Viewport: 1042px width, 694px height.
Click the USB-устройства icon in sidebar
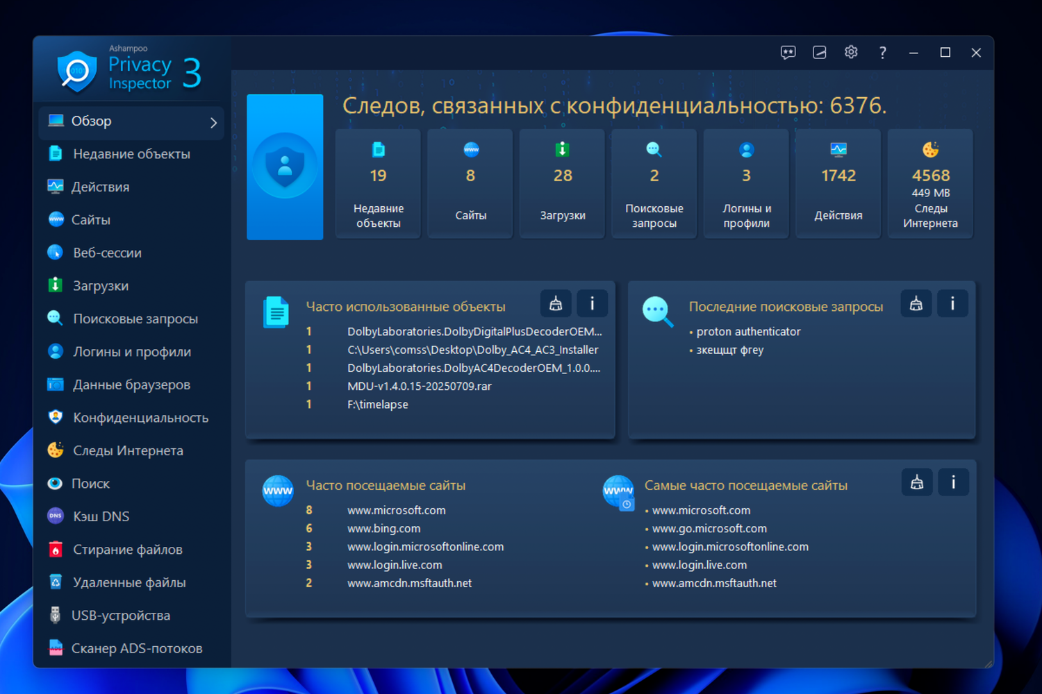[56, 616]
